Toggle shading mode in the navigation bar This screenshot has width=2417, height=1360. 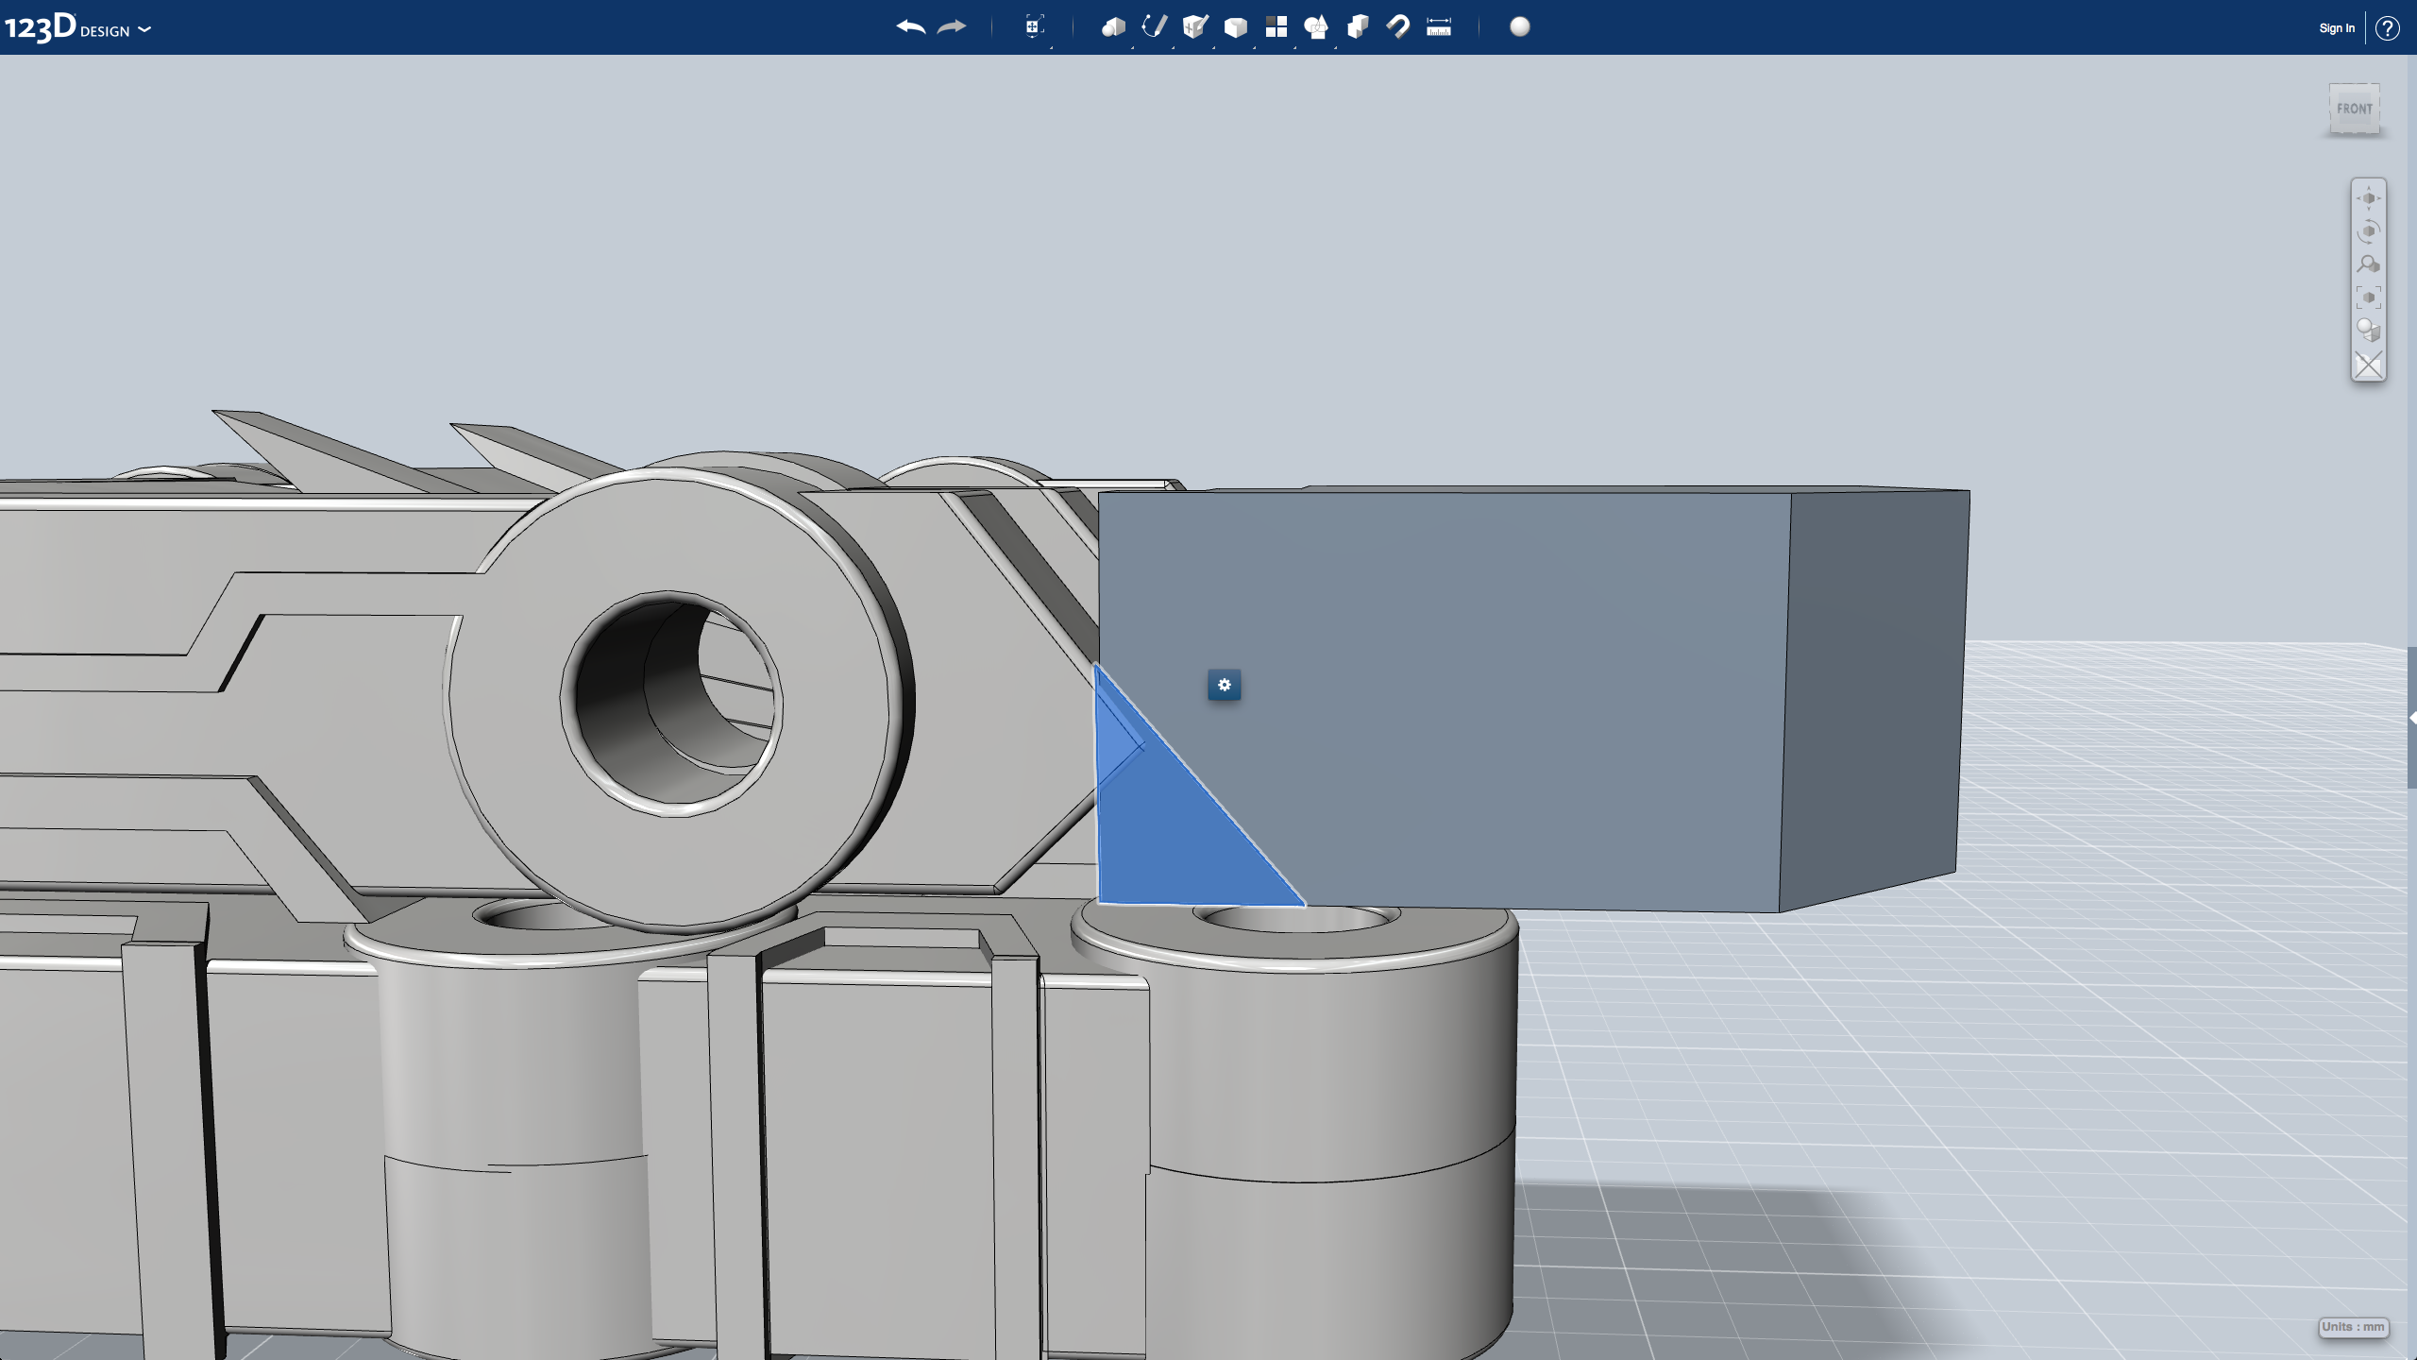2369,329
